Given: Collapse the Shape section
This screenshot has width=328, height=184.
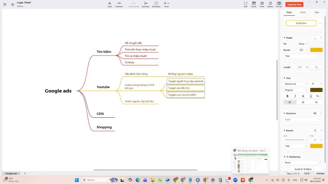Looking at the screenshot, I should point(284,38).
